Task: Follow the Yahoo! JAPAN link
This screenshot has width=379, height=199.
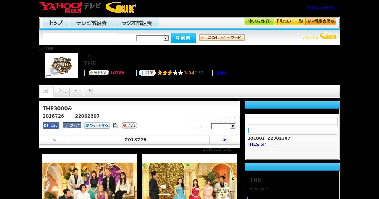Action: pos(321,8)
